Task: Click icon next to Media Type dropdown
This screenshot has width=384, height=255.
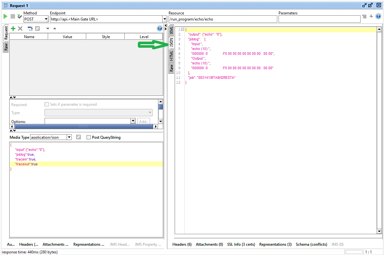Action: (78, 137)
